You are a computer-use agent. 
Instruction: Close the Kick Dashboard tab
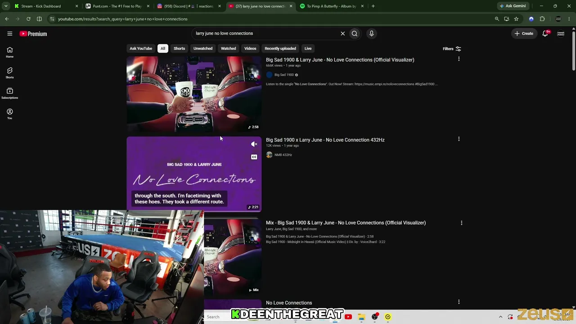76,6
